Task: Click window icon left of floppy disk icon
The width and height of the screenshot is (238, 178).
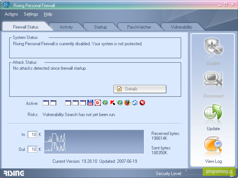Action: [x=83, y=103]
